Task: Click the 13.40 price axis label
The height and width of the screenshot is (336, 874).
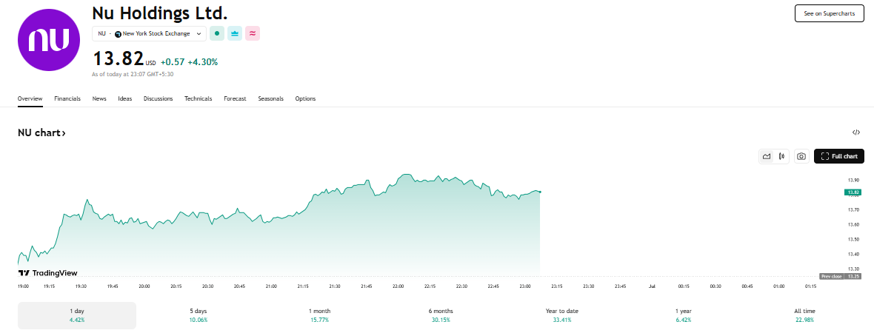Action: pyautogui.click(x=853, y=254)
